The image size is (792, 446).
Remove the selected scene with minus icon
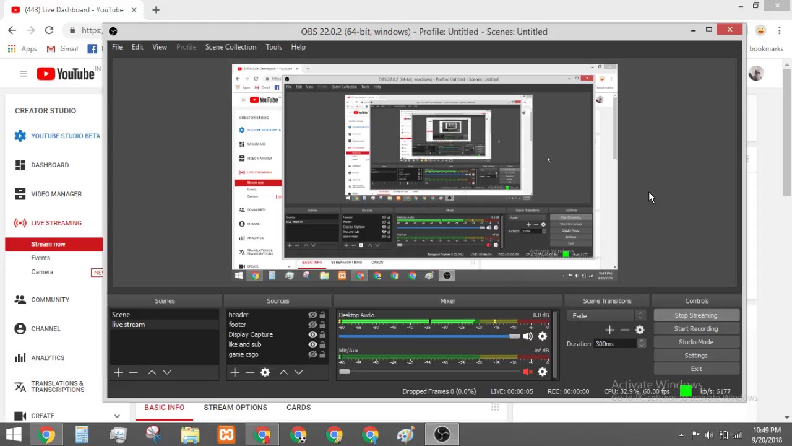133,372
